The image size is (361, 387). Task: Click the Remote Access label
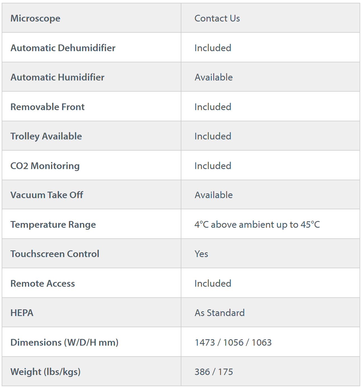click(x=43, y=284)
